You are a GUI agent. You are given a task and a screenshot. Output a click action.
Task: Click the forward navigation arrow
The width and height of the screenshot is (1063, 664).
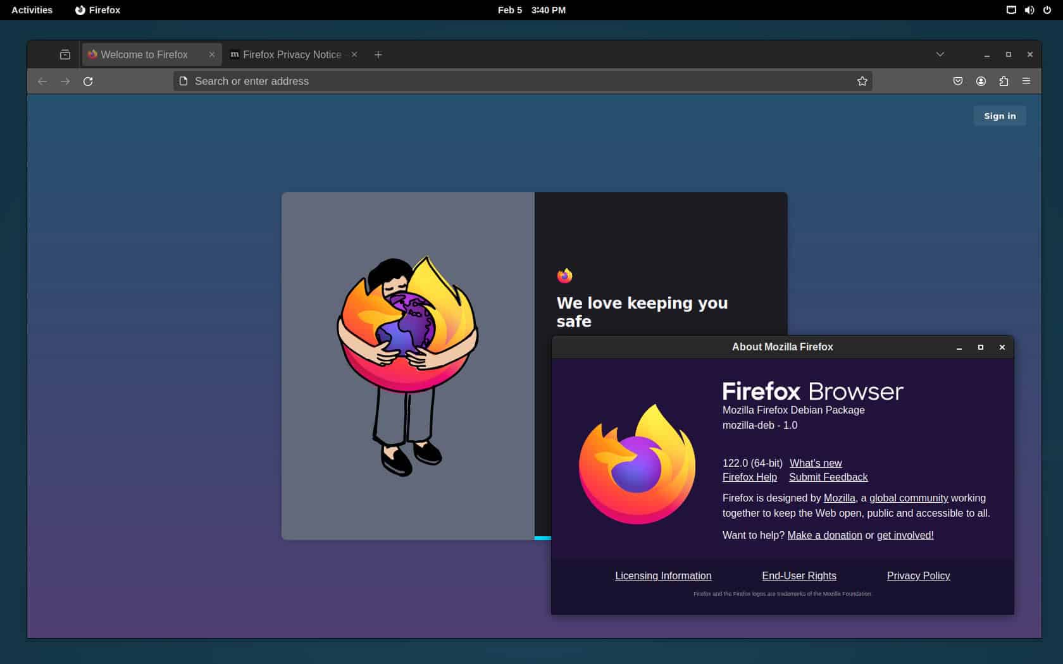click(x=65, y=81)
